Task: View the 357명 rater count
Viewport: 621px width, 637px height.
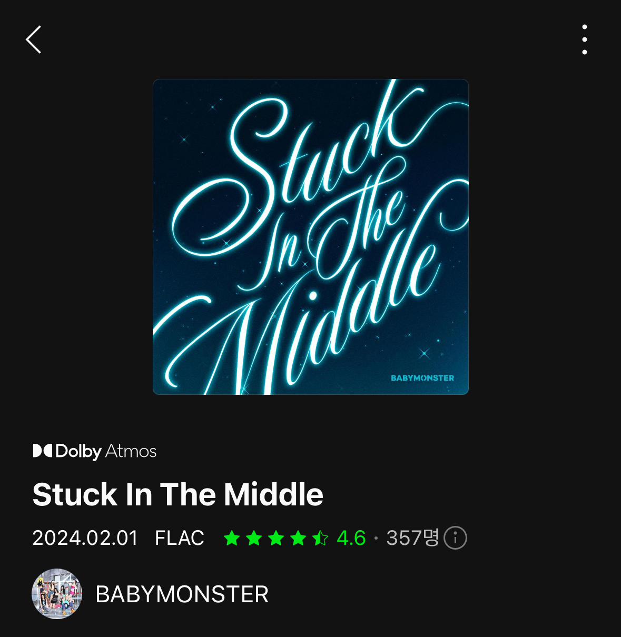Action: tap(412, 538)
